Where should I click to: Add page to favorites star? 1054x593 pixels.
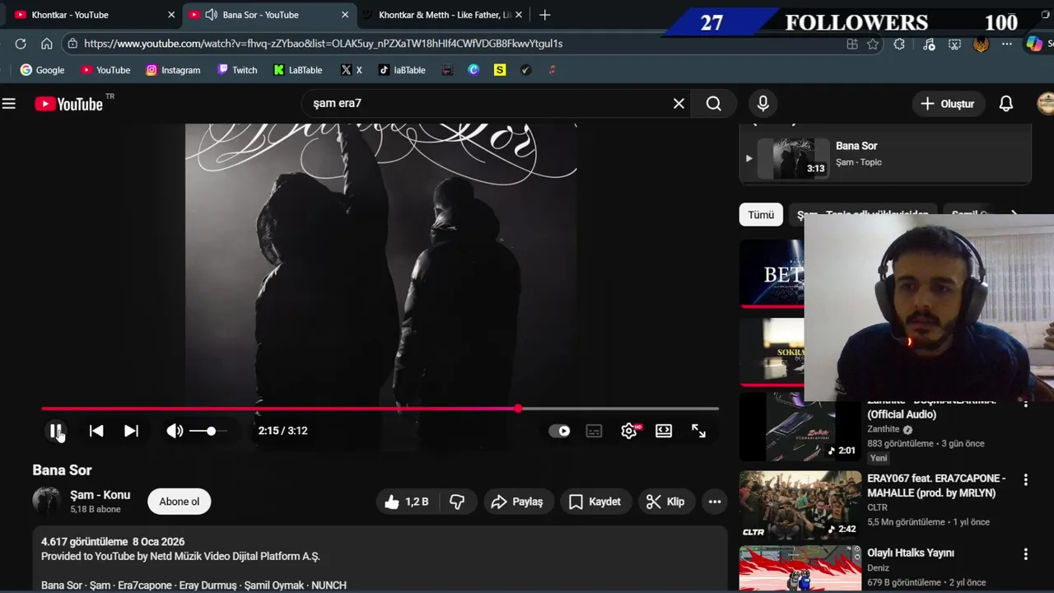[873, 44]
